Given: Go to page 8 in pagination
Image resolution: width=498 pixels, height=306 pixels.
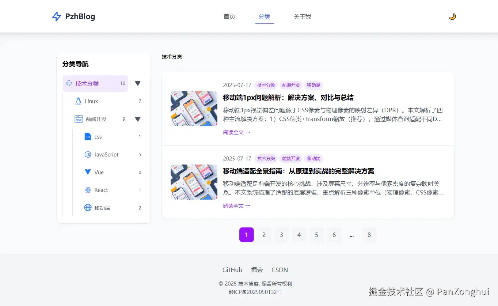Looking at the screenshot, I should click(x=369, y=235).
